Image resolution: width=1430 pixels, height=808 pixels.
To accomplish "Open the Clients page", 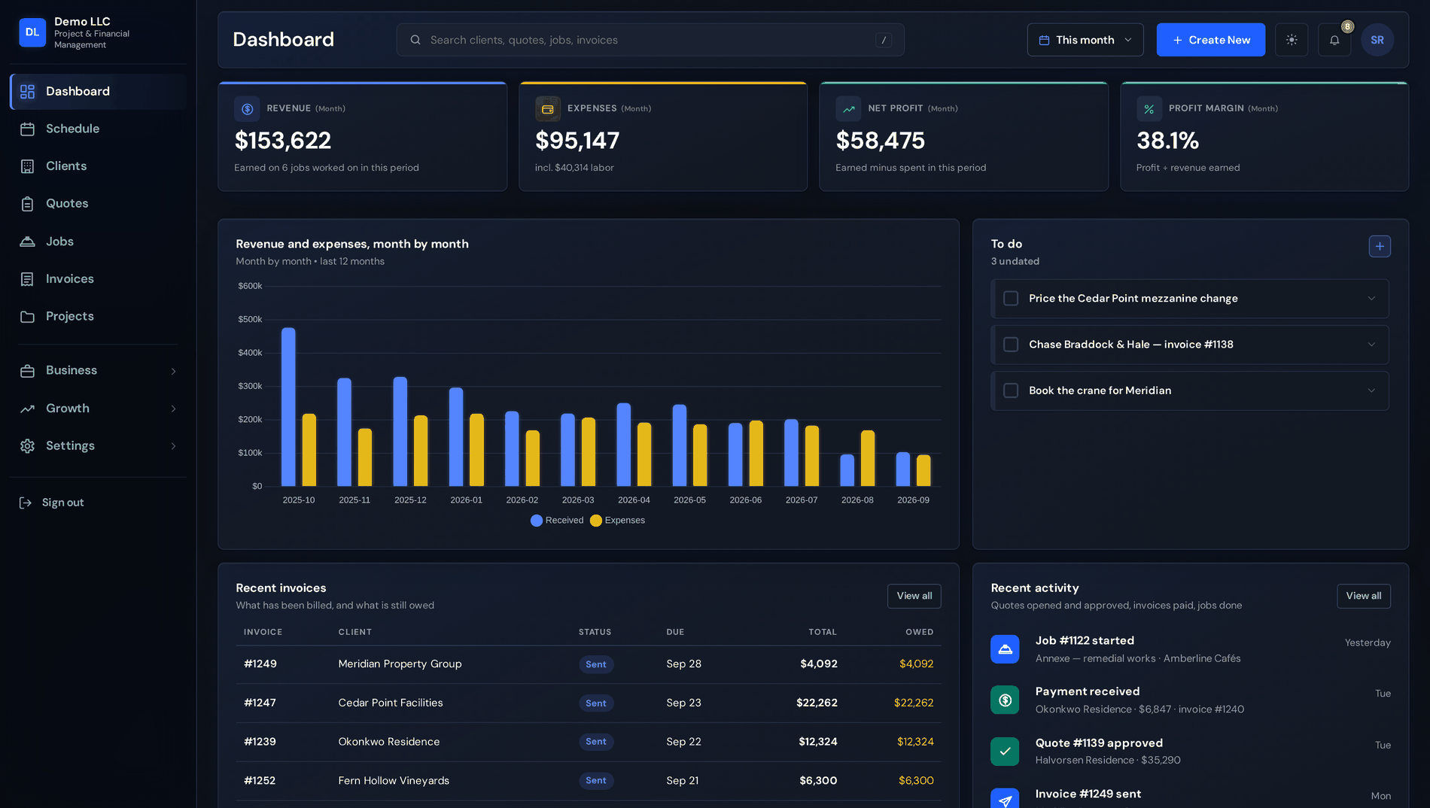I will (x=98, y=166).
